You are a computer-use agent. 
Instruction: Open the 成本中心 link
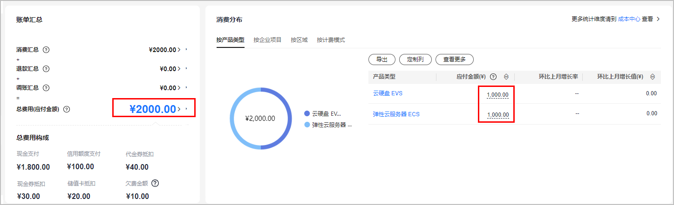(x=629, y=19)
